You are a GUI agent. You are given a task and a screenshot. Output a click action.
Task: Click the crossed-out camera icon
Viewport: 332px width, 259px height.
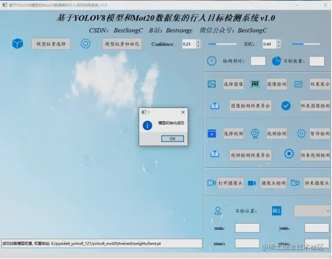[295, 182]
